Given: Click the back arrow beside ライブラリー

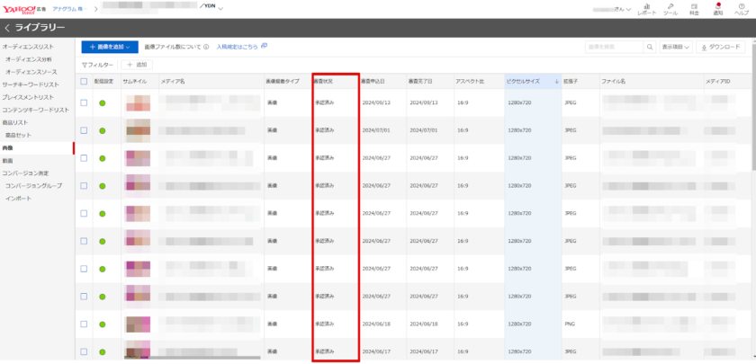Looking at the screenshot, I should coord(7,28).
